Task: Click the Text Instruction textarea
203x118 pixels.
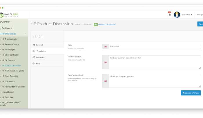Action: click(154, 62)
